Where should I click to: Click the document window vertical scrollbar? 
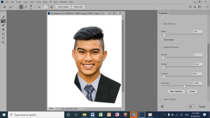(123, 55)
